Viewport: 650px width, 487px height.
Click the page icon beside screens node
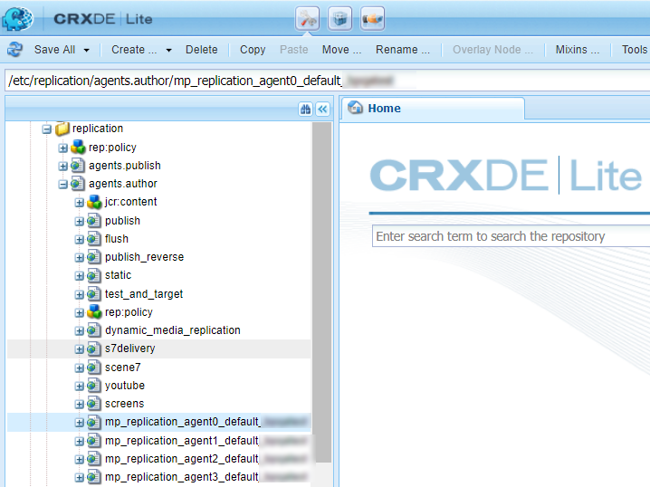[94, 404]
